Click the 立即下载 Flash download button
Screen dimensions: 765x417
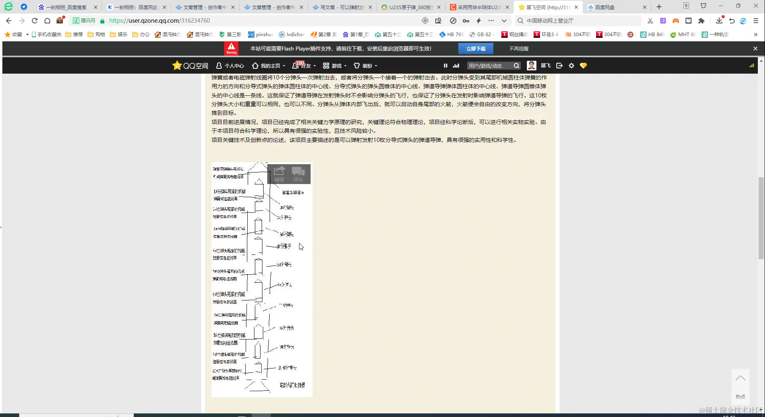pyautogui.click(x=476, y=48)
